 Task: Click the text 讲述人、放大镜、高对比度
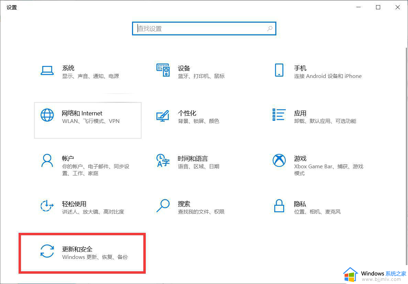click(x=93, y=212)
